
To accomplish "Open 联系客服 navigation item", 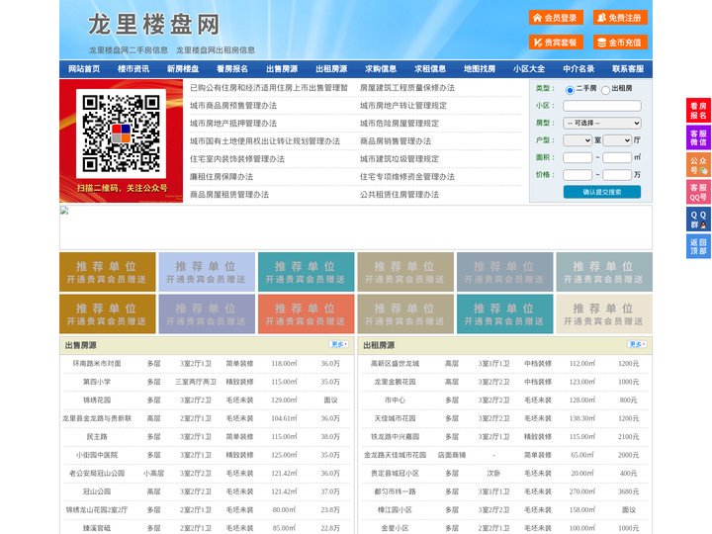I will (x=629, y=69).
